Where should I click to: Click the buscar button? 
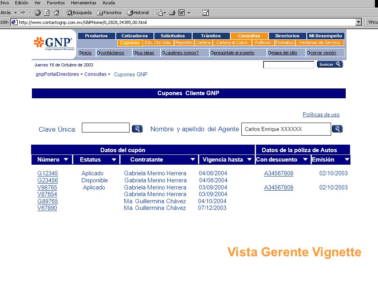[x=330, y=64]
